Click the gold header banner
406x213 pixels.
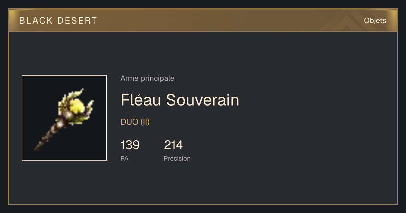(x=203, y=20)
